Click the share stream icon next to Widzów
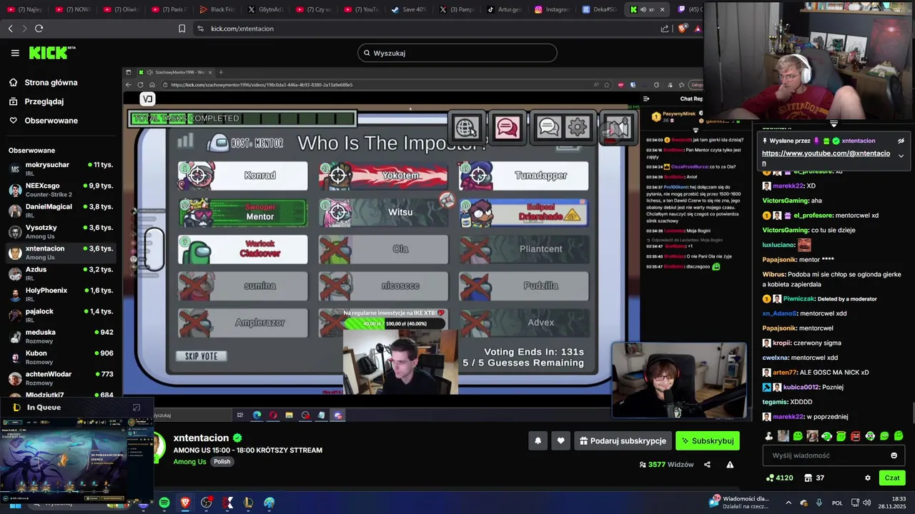The height and width of the screenshot is (514, 915). (707, 464)
